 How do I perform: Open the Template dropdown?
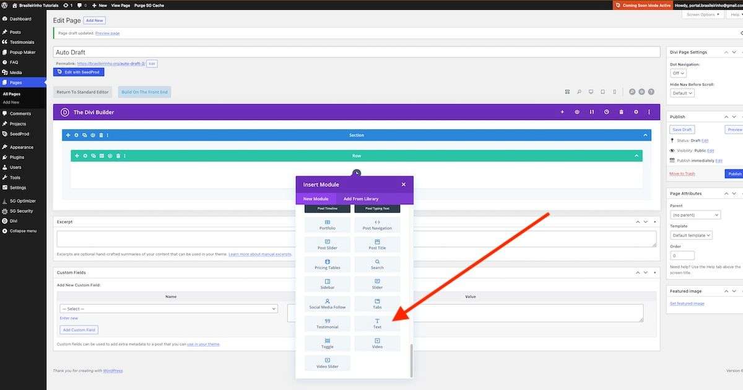coord(692,235)
